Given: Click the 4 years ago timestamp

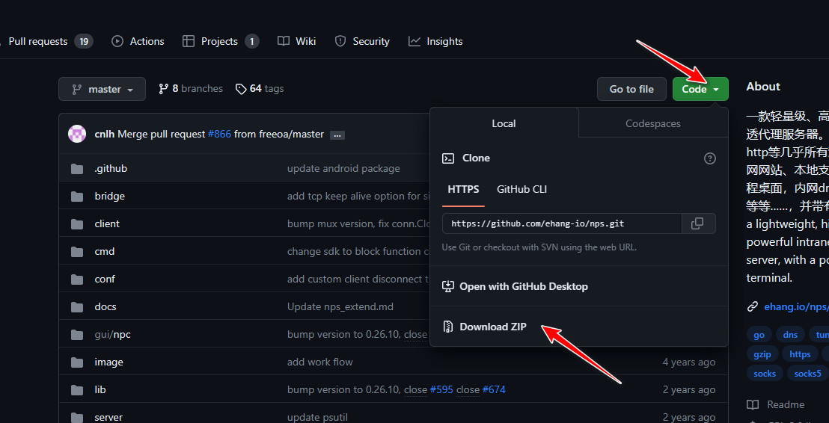Looking at the screenshot, I should [689, 362].
